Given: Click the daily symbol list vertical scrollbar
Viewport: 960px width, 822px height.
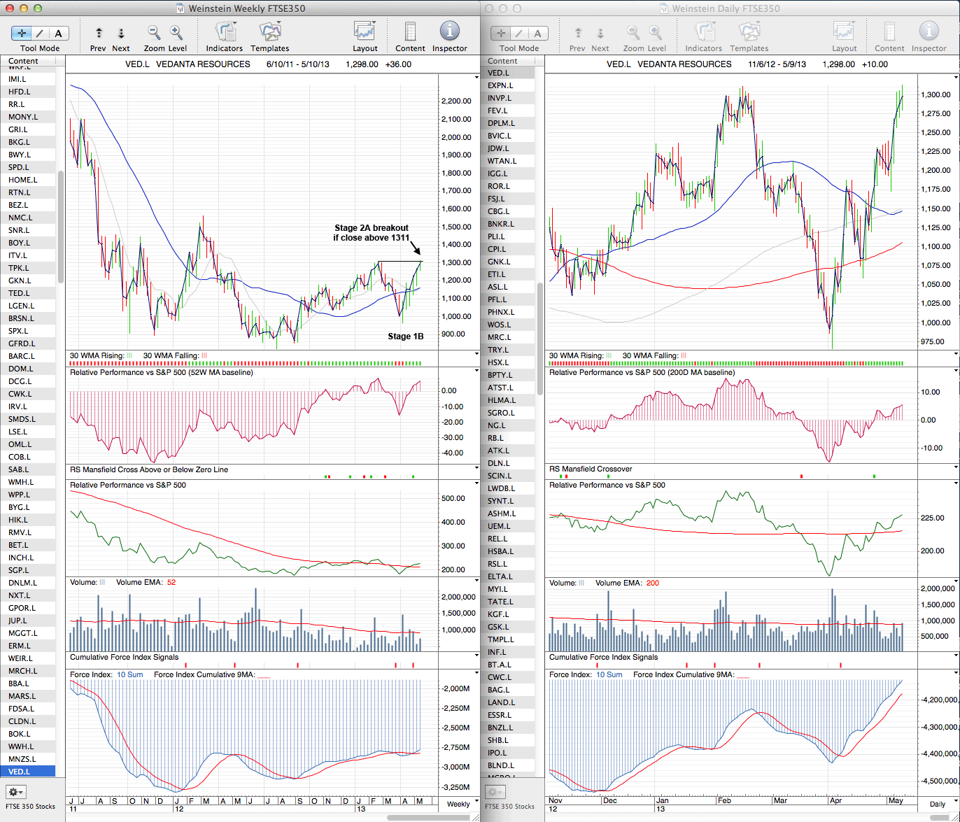Looking at the screenshot, I should 539,336.
